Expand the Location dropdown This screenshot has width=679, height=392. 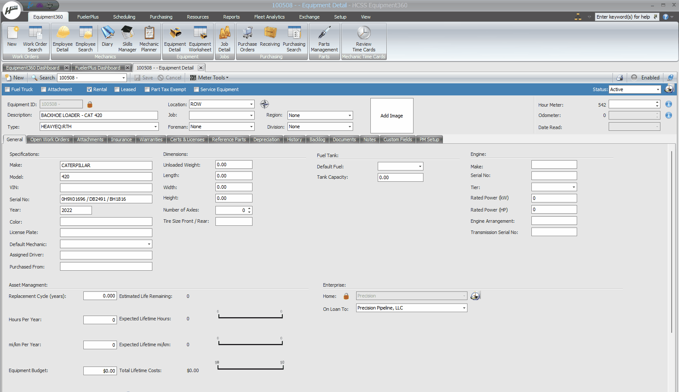[251, 104]
